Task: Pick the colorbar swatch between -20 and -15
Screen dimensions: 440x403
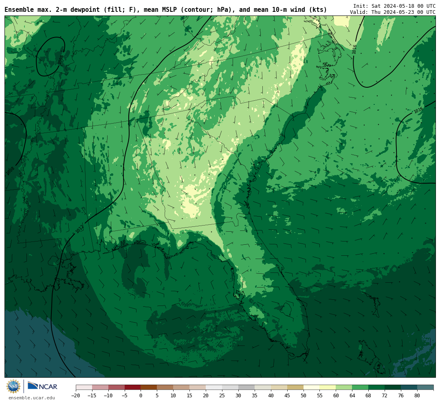Action: click(x=84, y=387)
